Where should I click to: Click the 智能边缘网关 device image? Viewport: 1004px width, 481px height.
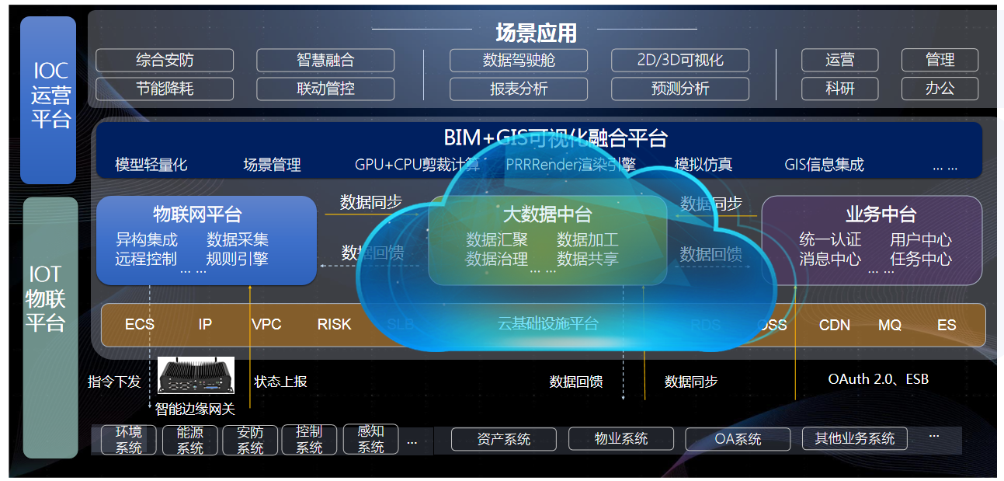click(x=196, y=376)
